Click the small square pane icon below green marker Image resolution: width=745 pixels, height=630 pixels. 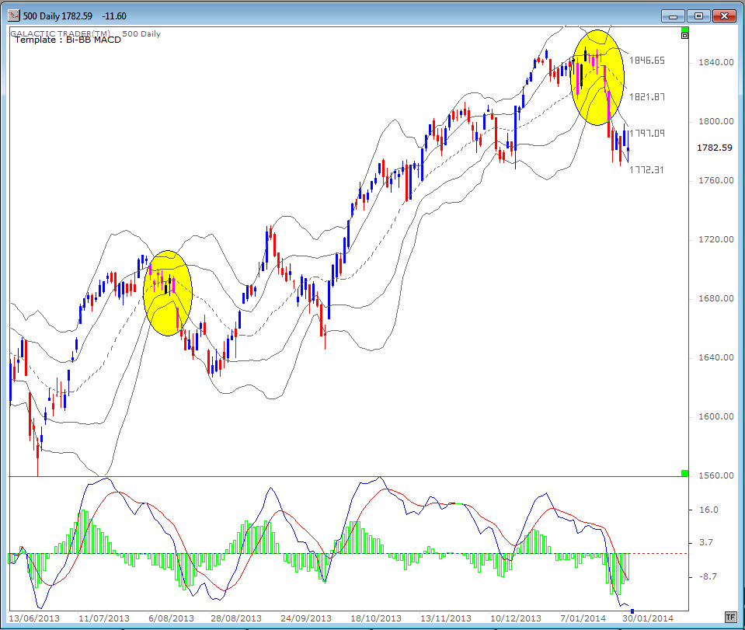coord(684,36)
